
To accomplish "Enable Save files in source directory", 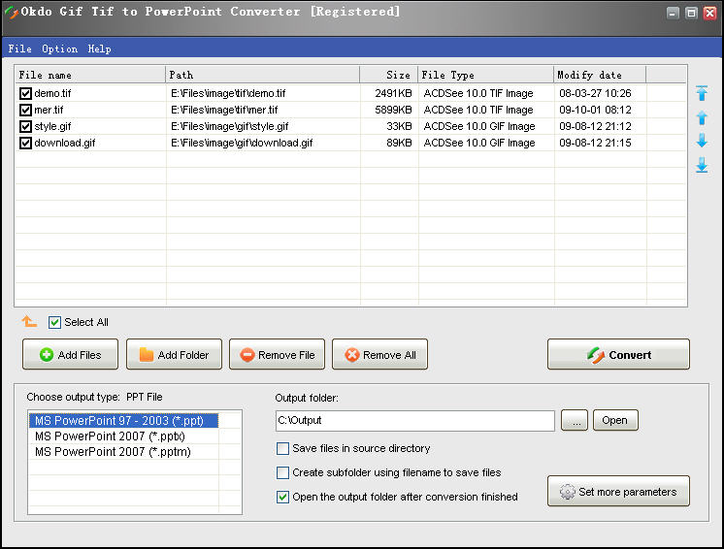I will 282,449.
